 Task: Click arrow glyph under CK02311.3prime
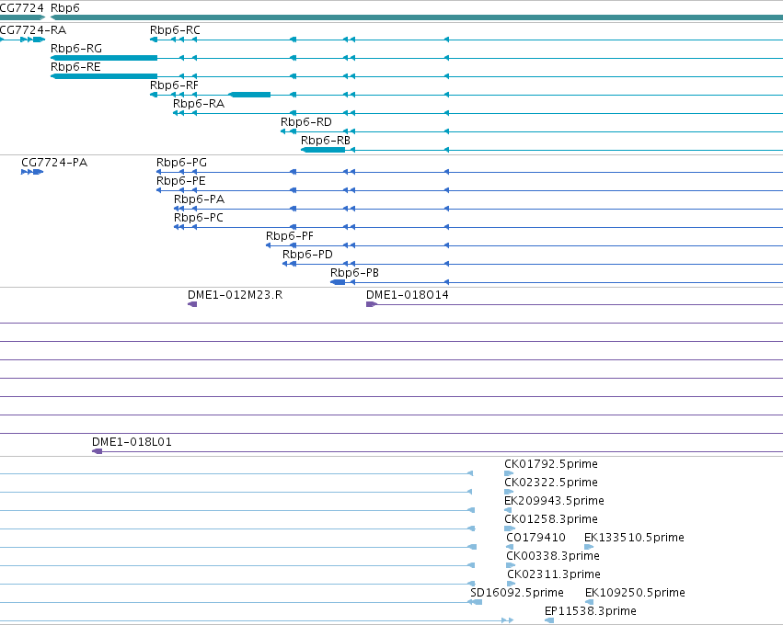(512, 584)
